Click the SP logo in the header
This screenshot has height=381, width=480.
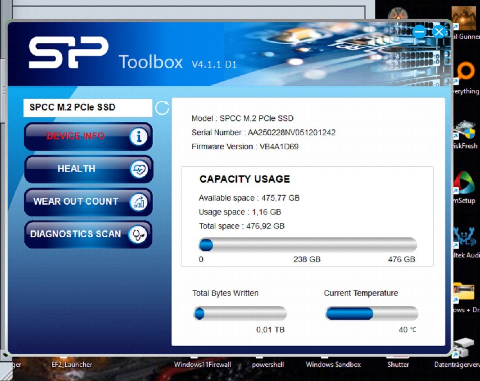68,52
